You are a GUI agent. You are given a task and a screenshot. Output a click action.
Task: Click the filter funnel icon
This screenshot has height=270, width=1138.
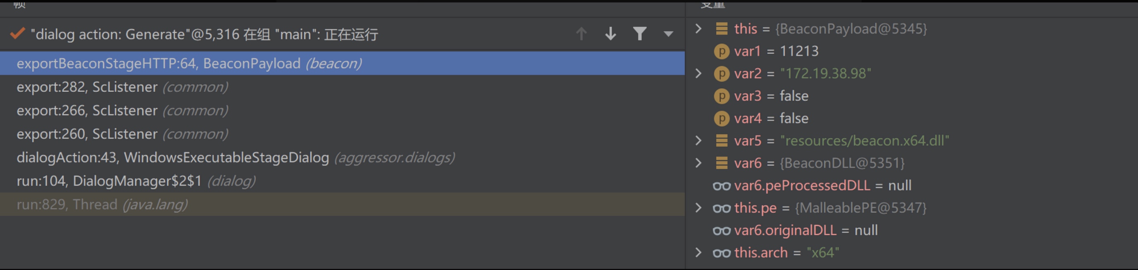pyautogui.click(x=639, y=34)
